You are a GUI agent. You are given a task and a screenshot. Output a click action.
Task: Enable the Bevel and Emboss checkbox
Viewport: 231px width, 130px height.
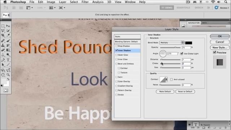coord(116,64)
